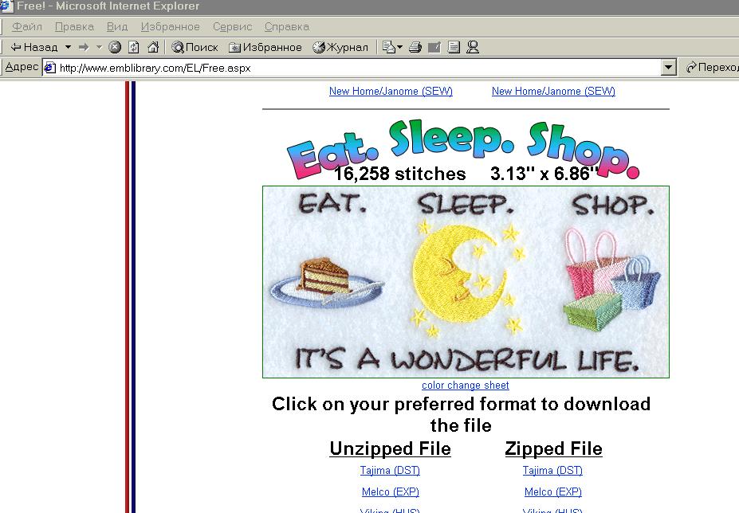Viewport: 739px width, 513px height.
Task: Click the Internet Explorer title bar icon
Action: click(6, 6)
